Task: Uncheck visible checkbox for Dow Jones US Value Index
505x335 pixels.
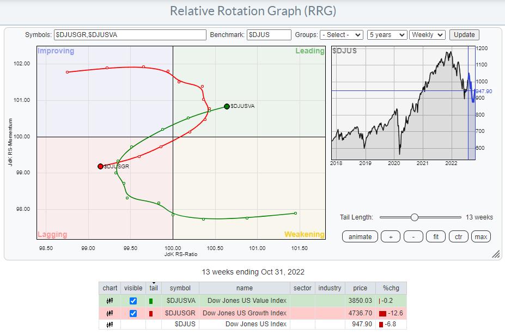Action: [x=133, y=301]
